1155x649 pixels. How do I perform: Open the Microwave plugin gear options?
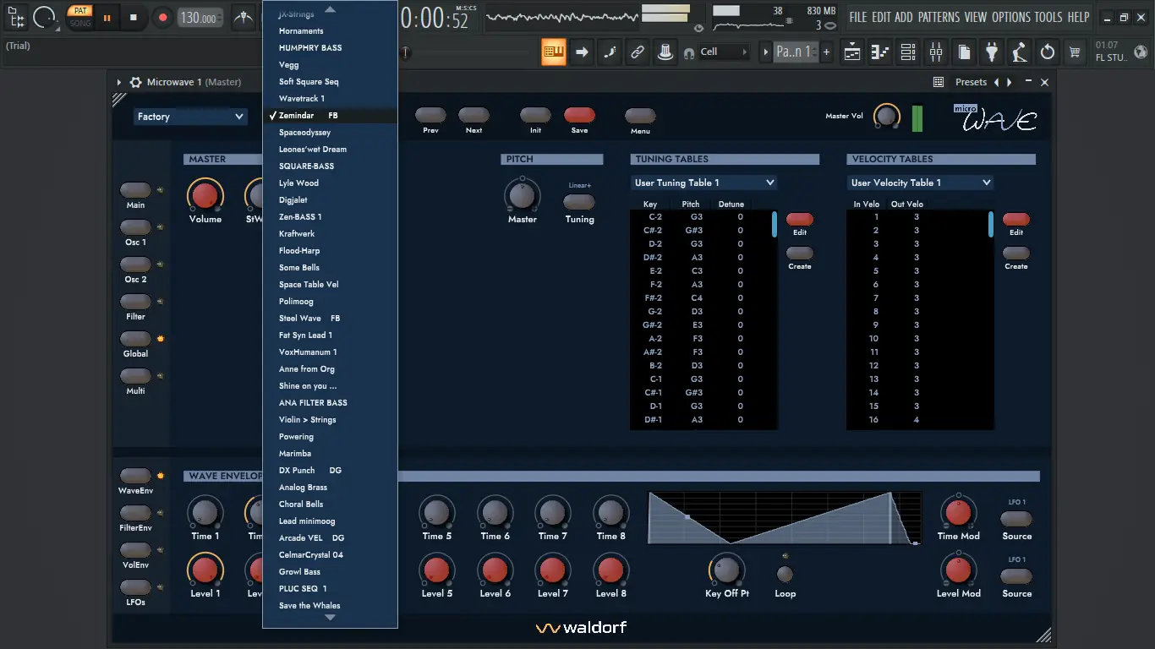pos(135,82)
